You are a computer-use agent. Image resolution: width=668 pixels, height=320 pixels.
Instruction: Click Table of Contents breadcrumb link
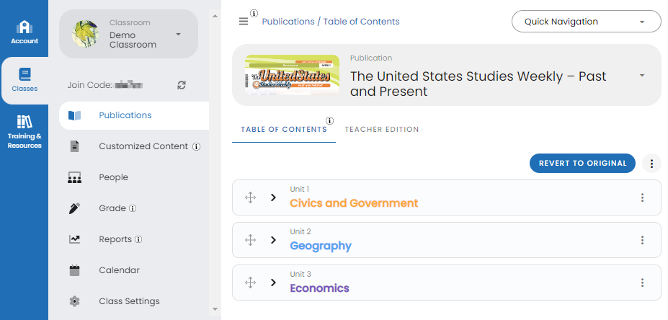pyautogui.click(x=361, y=22)
